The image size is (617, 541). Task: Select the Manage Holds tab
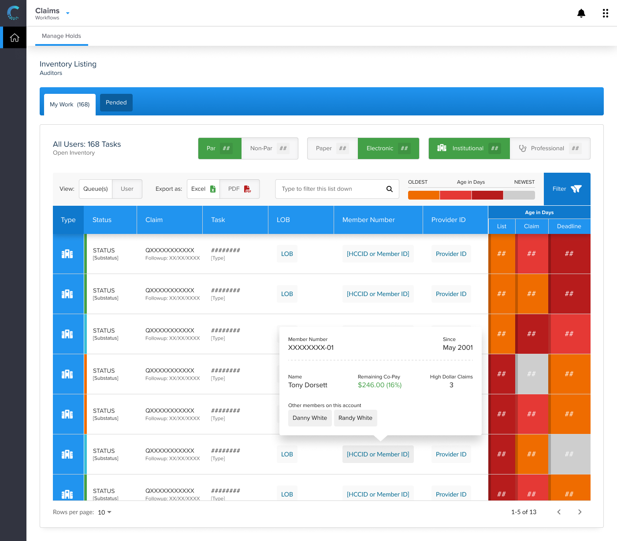[61, 36]
